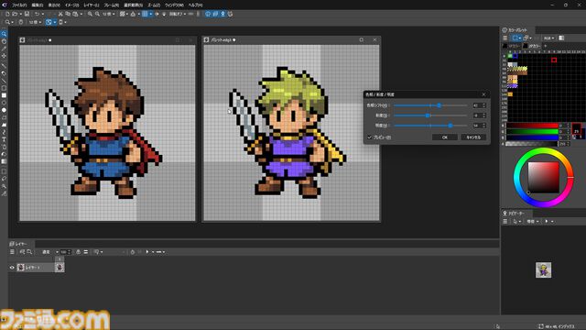The width and height of the screenshot is (586, 330).
Task: Click the hue color wheel ring
Action: coord(543,149)
